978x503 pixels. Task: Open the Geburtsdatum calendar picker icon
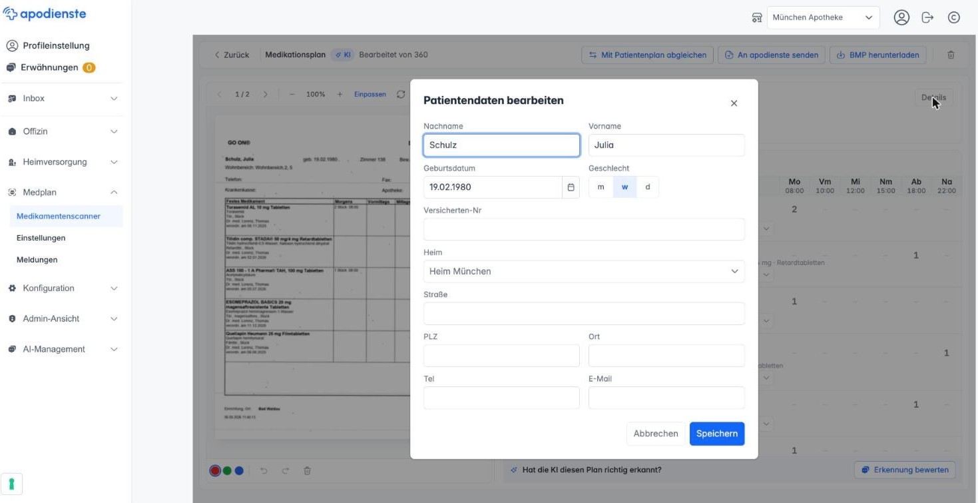[x=571, y=187]
